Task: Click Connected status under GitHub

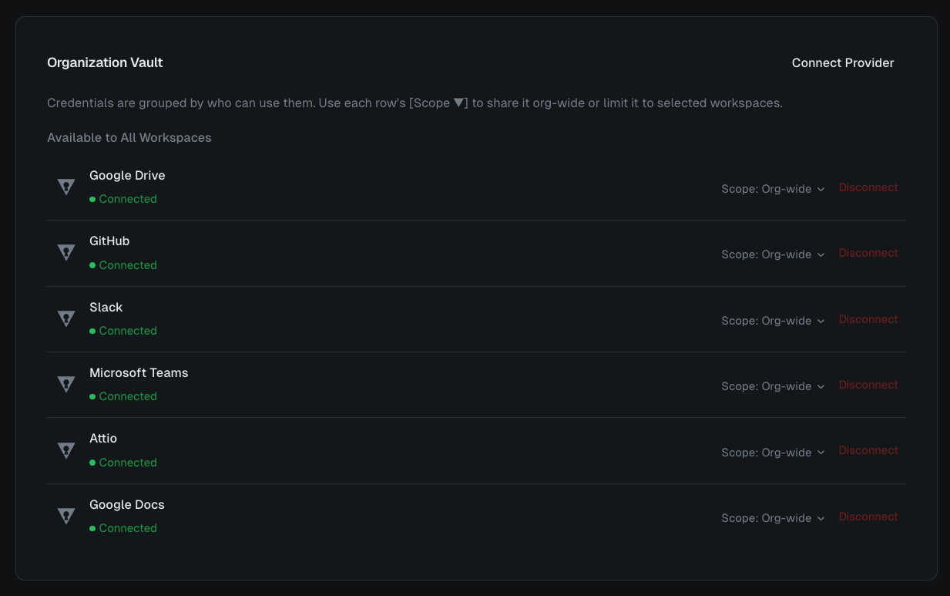Action: [x=123, y=265]
